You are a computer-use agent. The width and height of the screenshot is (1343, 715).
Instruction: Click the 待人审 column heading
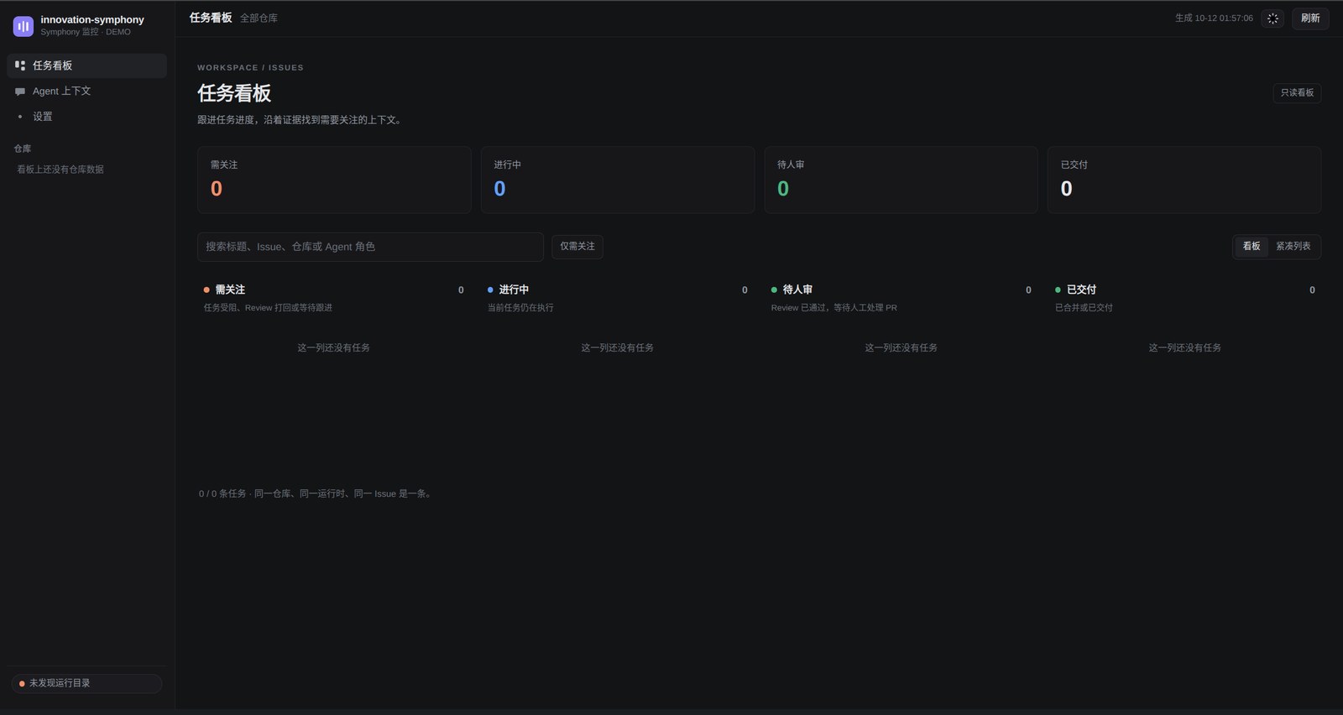tap(797, 290)
